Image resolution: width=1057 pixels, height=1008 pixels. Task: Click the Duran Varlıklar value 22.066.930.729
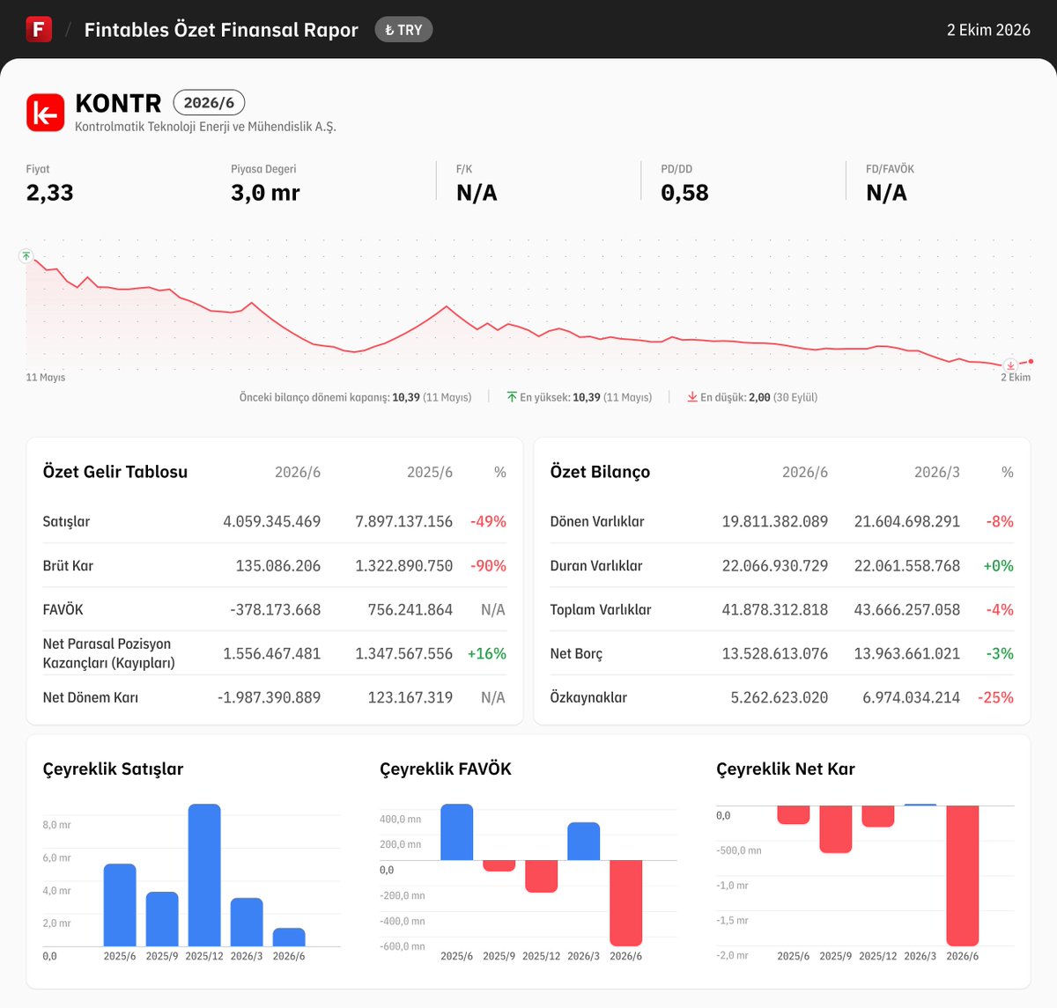775,565
